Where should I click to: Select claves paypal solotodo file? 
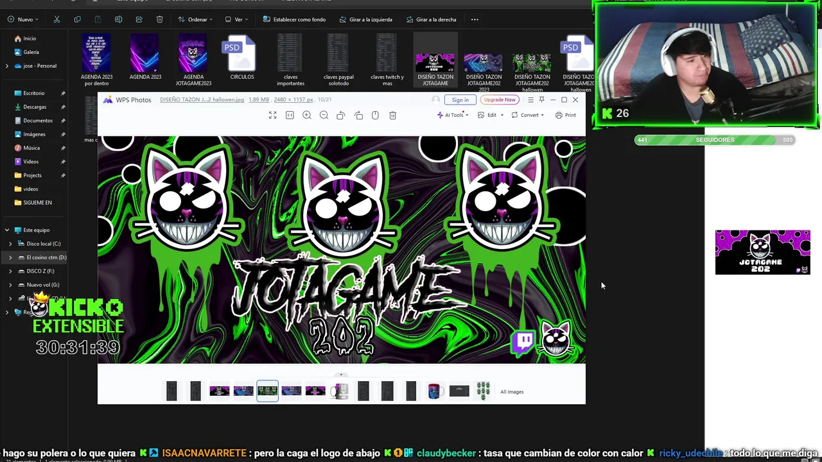[338, 60]
